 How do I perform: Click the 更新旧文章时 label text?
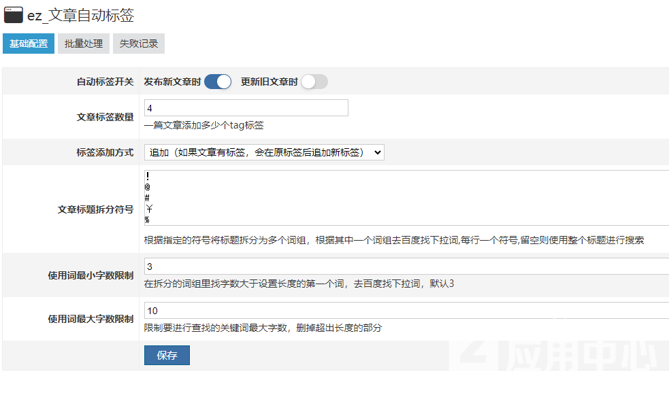pos(270,82)
